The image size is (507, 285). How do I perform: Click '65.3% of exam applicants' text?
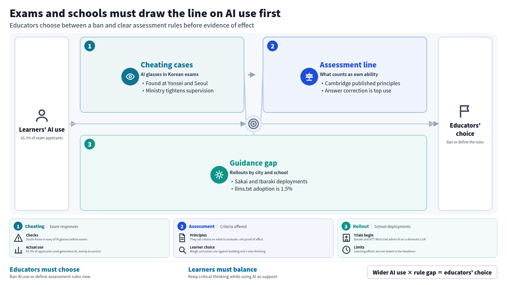click(42, 138)
